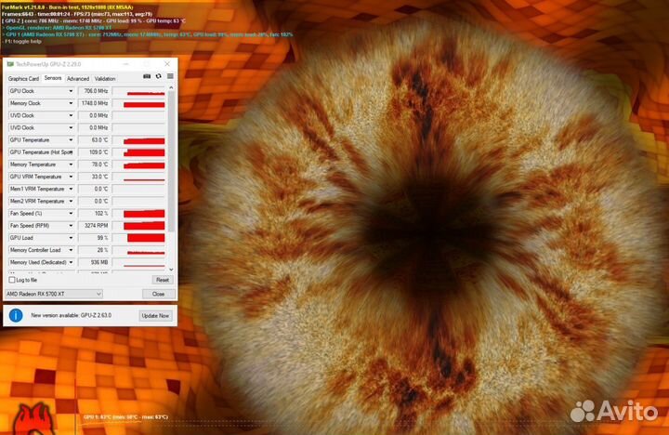Click the GPU-Z screenshot camera icon
The height and width of the screenshot is (435, 669).
pyautogui.click(x=147, y=76)
